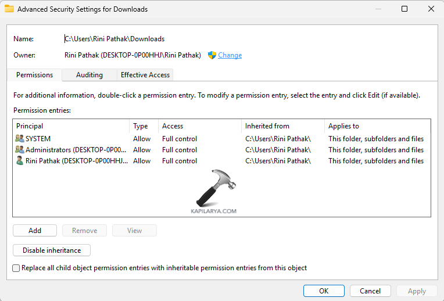The height and width of the screenshot is (301, 444).
Task: Sort by the Principal column header
Action: 70,126
